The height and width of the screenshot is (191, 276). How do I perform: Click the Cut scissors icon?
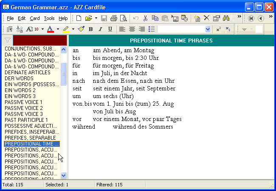point(145,18)
